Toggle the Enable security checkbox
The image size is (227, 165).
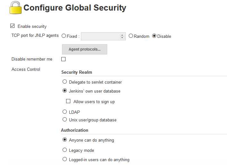point(13,26)
